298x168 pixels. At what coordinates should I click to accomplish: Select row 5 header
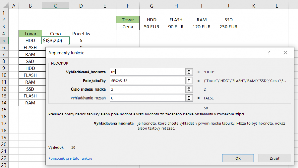(x=4, y=40)
